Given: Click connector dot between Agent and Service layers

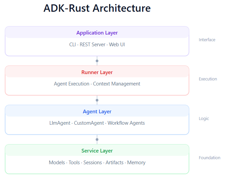Looking at the screenshot, I should [x=97, y=139].
